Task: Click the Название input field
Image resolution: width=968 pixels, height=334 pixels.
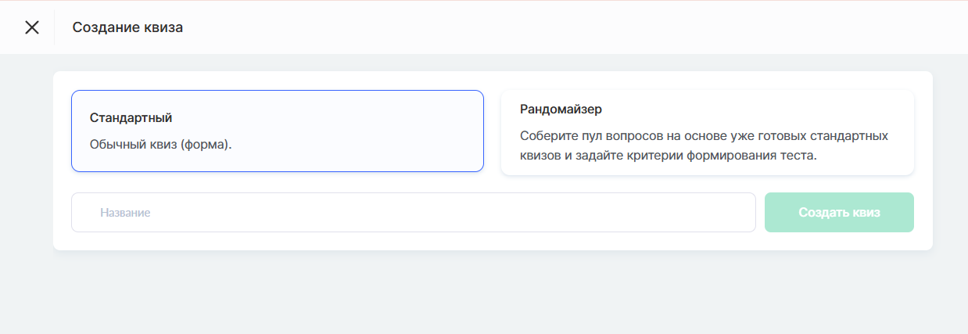Action: pyautogui.click(x=413, y=213)
